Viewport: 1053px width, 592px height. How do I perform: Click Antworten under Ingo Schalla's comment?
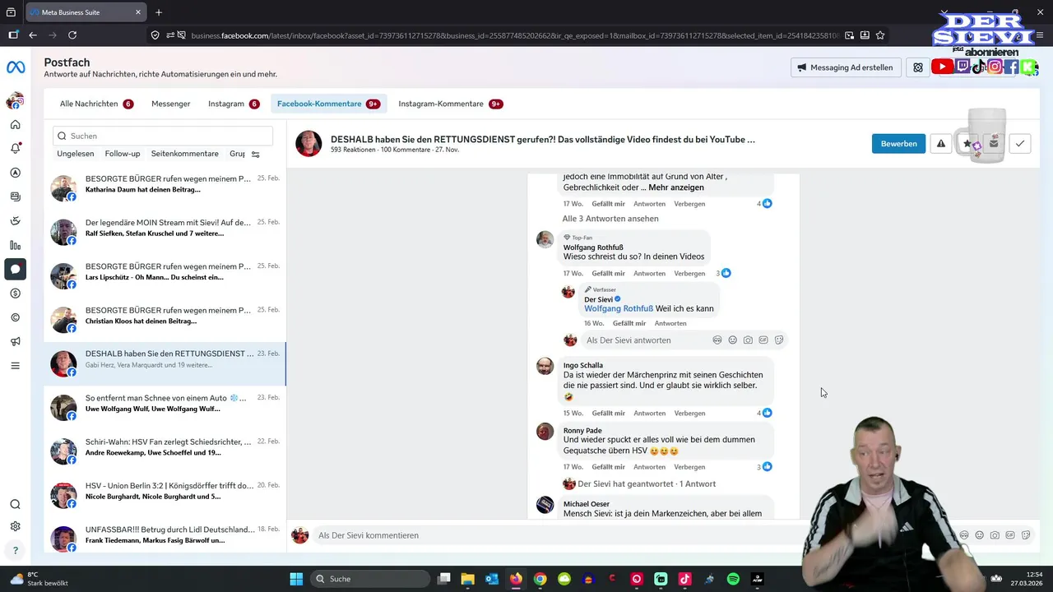coord(649,414)
